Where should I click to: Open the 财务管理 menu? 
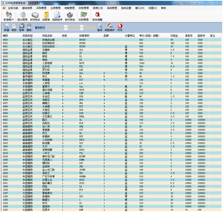tap(84, 8)
